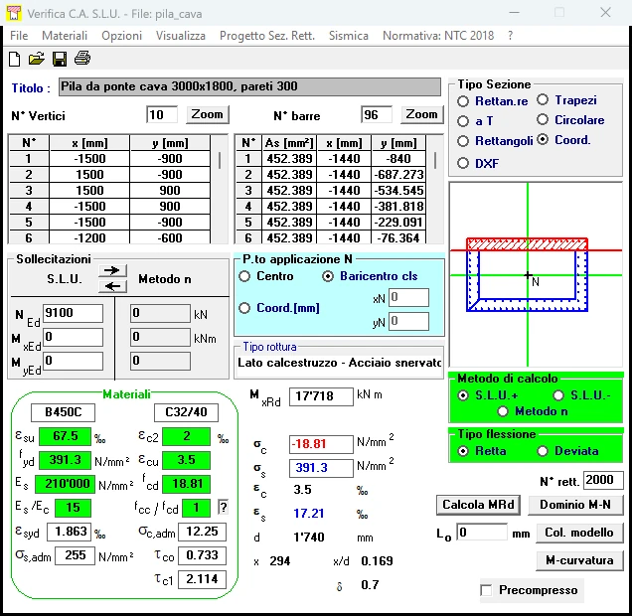This screenshot has height=616, width=632.
Task: Select Deviata flexion type
Action: tap(543, 451)
